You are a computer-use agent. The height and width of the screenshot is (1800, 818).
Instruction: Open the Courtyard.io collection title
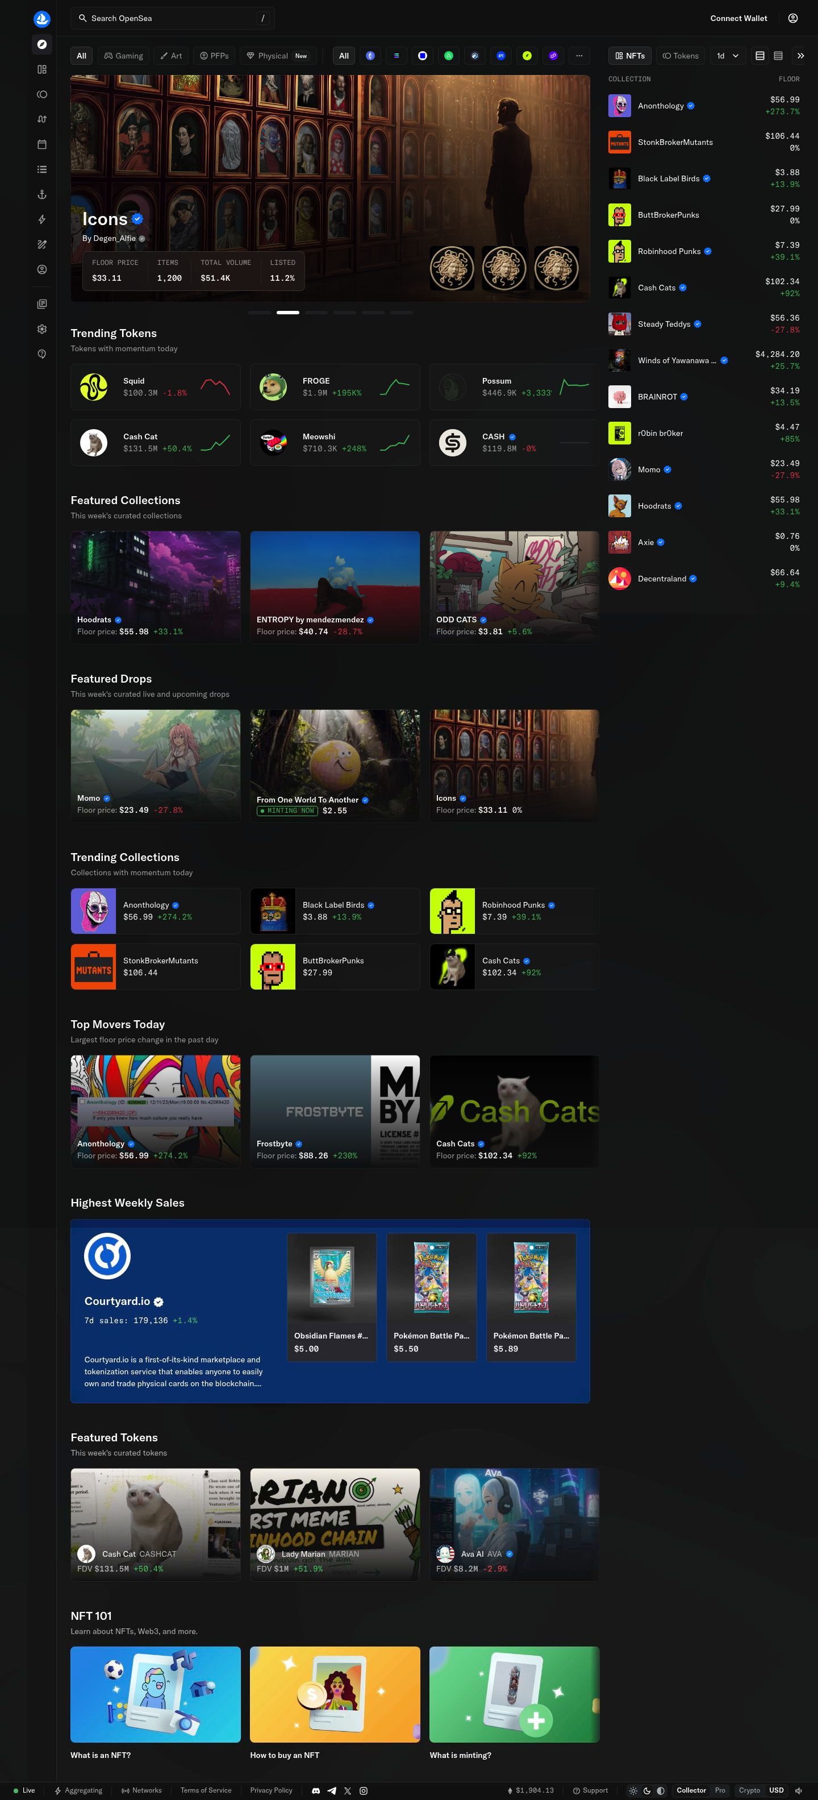118,1301
